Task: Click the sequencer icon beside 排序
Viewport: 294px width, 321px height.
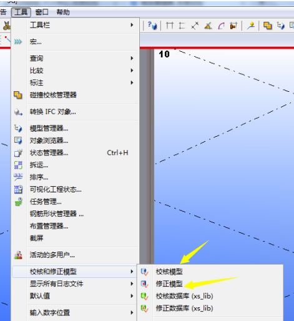Action: click(x=18, y=177)
